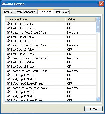Click the scroll up arrow of the list
This screenshot has width=105, height=114.
pos(98,19)
